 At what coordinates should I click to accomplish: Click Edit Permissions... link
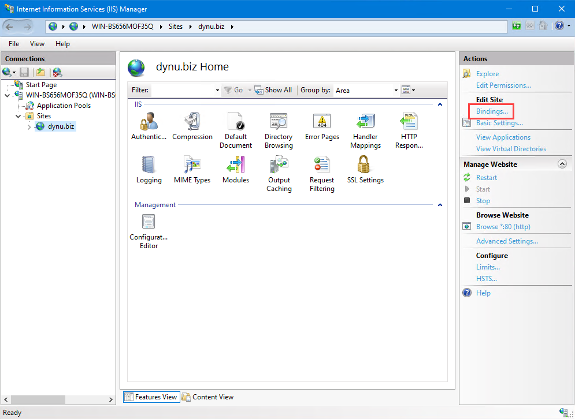(x=503, y=85)
